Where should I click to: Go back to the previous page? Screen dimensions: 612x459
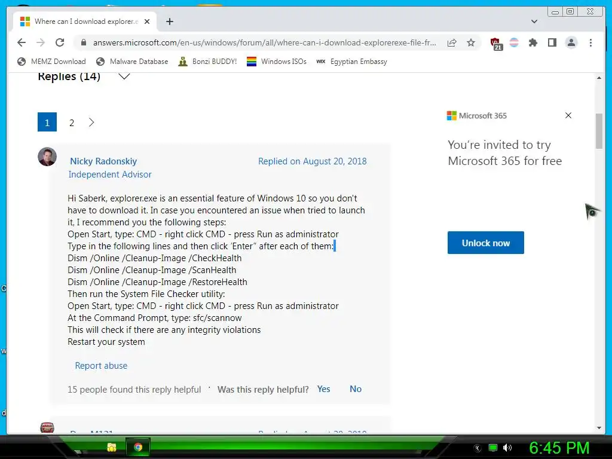pos(22,42)
